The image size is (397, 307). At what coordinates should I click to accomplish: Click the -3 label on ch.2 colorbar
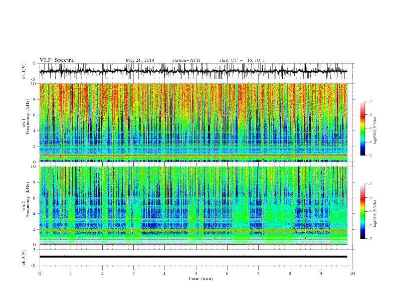tap(370, 184)
